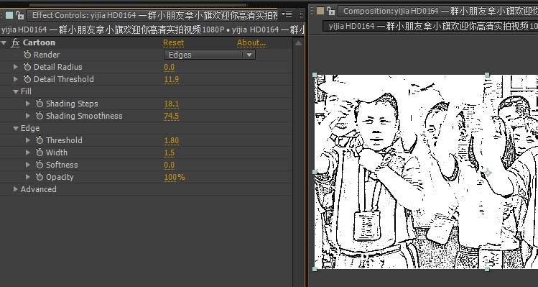The image size is (538, 287).
Task: Click the left-middle layer transform handle
Action: (315, 171)
